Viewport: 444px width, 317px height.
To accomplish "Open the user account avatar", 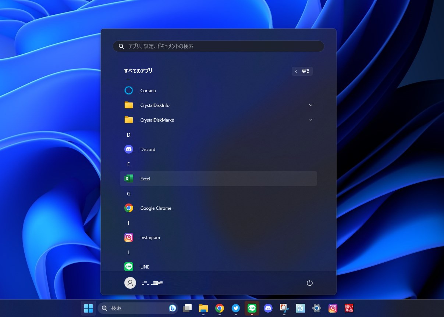I will [x=130, y=283].
